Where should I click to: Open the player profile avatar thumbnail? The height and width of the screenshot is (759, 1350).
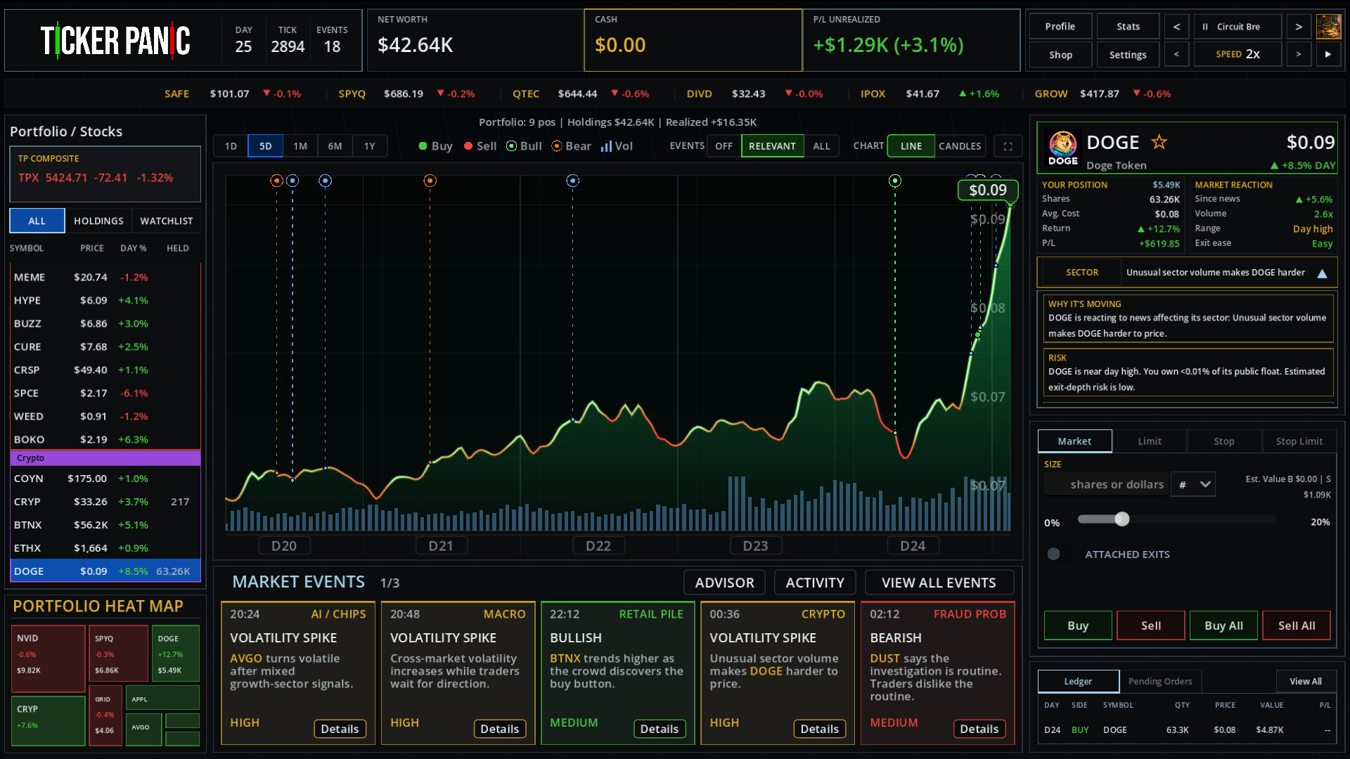[x=1328, y=27]
